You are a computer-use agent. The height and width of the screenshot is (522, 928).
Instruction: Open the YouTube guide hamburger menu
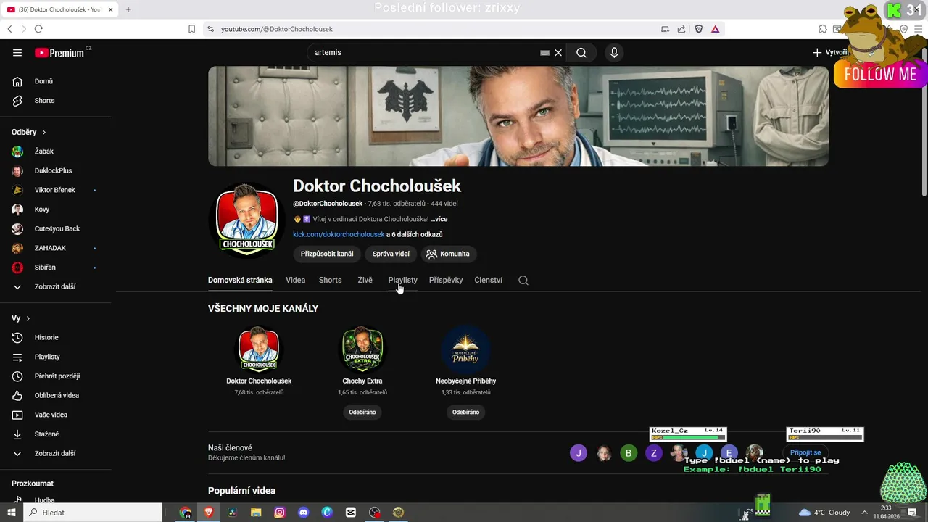coord(17,53)
